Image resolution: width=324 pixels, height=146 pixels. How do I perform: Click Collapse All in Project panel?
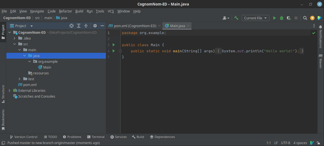click(x=86, y=26)
